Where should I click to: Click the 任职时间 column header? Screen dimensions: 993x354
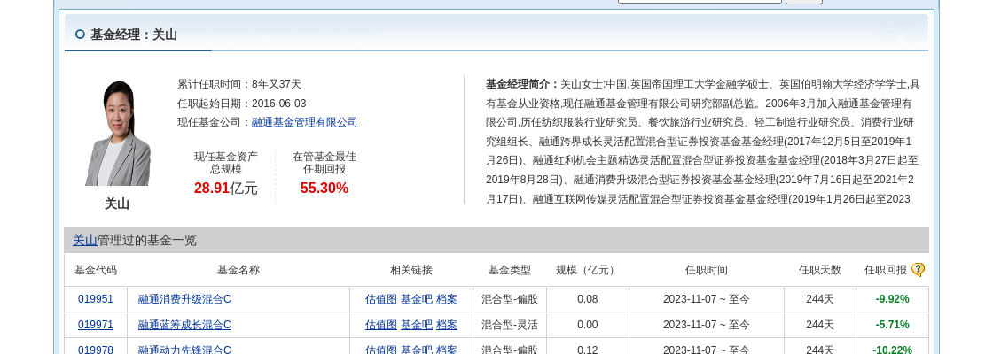[706, 270]
